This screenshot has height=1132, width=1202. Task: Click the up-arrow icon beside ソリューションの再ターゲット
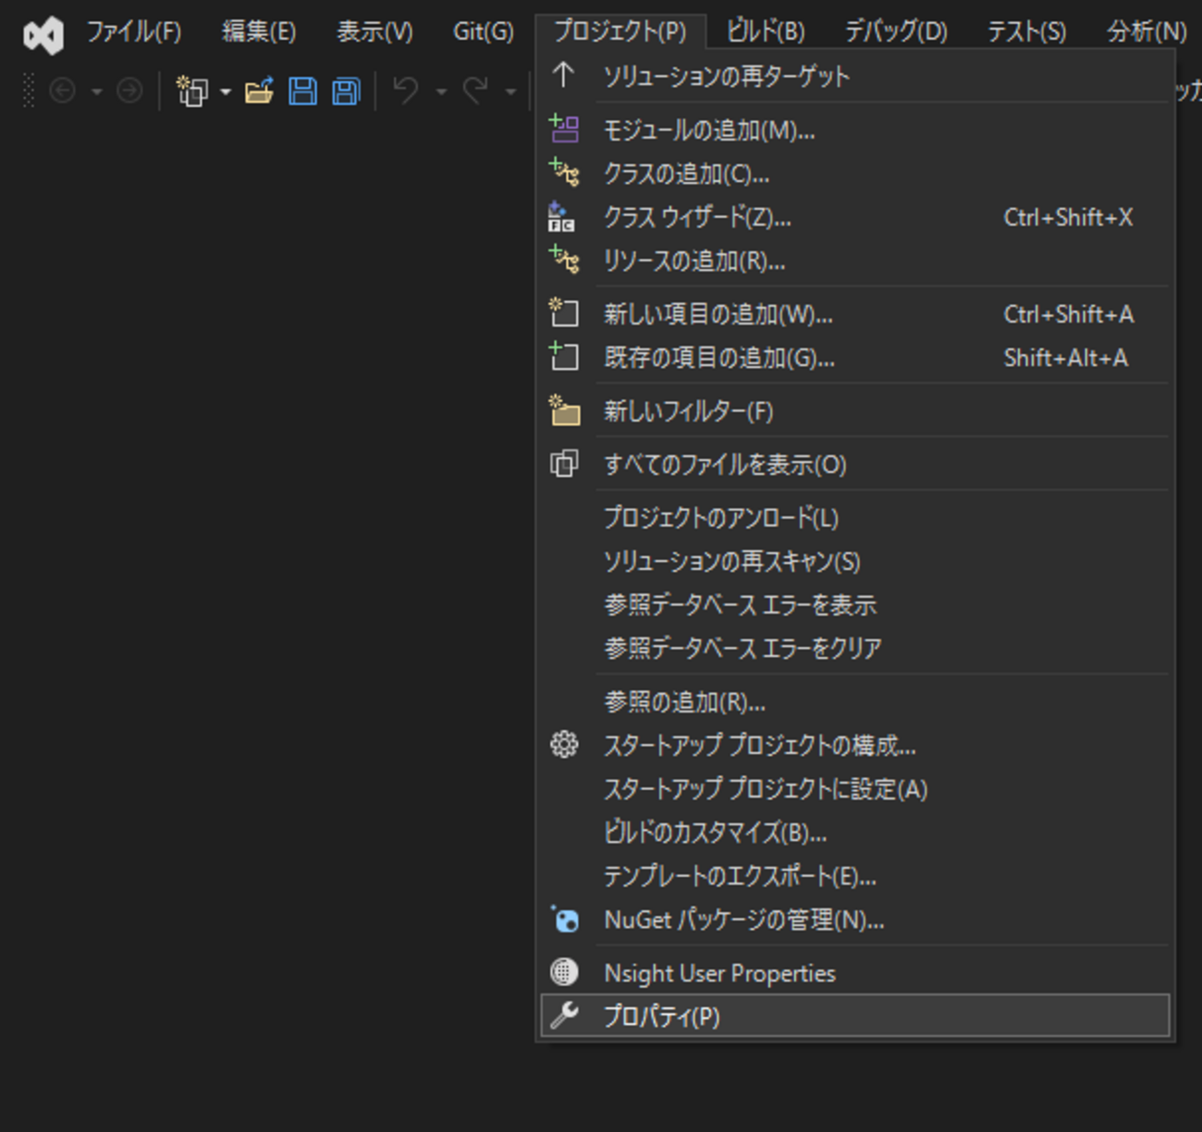tap(563, 75)
